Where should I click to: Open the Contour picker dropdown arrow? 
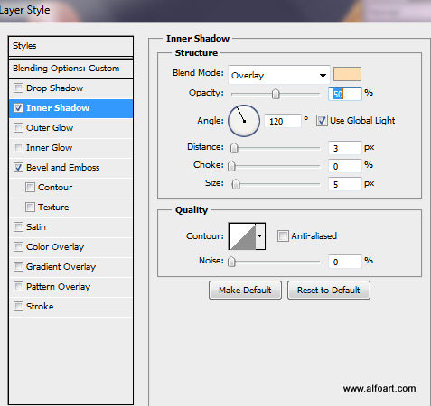tap(260, 236)
